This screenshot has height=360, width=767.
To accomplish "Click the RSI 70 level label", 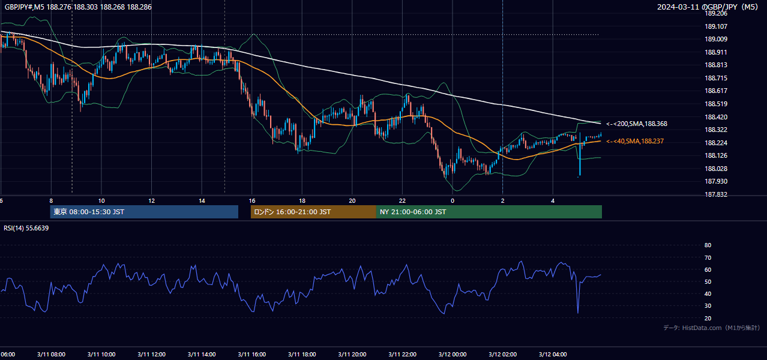I will tap(708, 257).
